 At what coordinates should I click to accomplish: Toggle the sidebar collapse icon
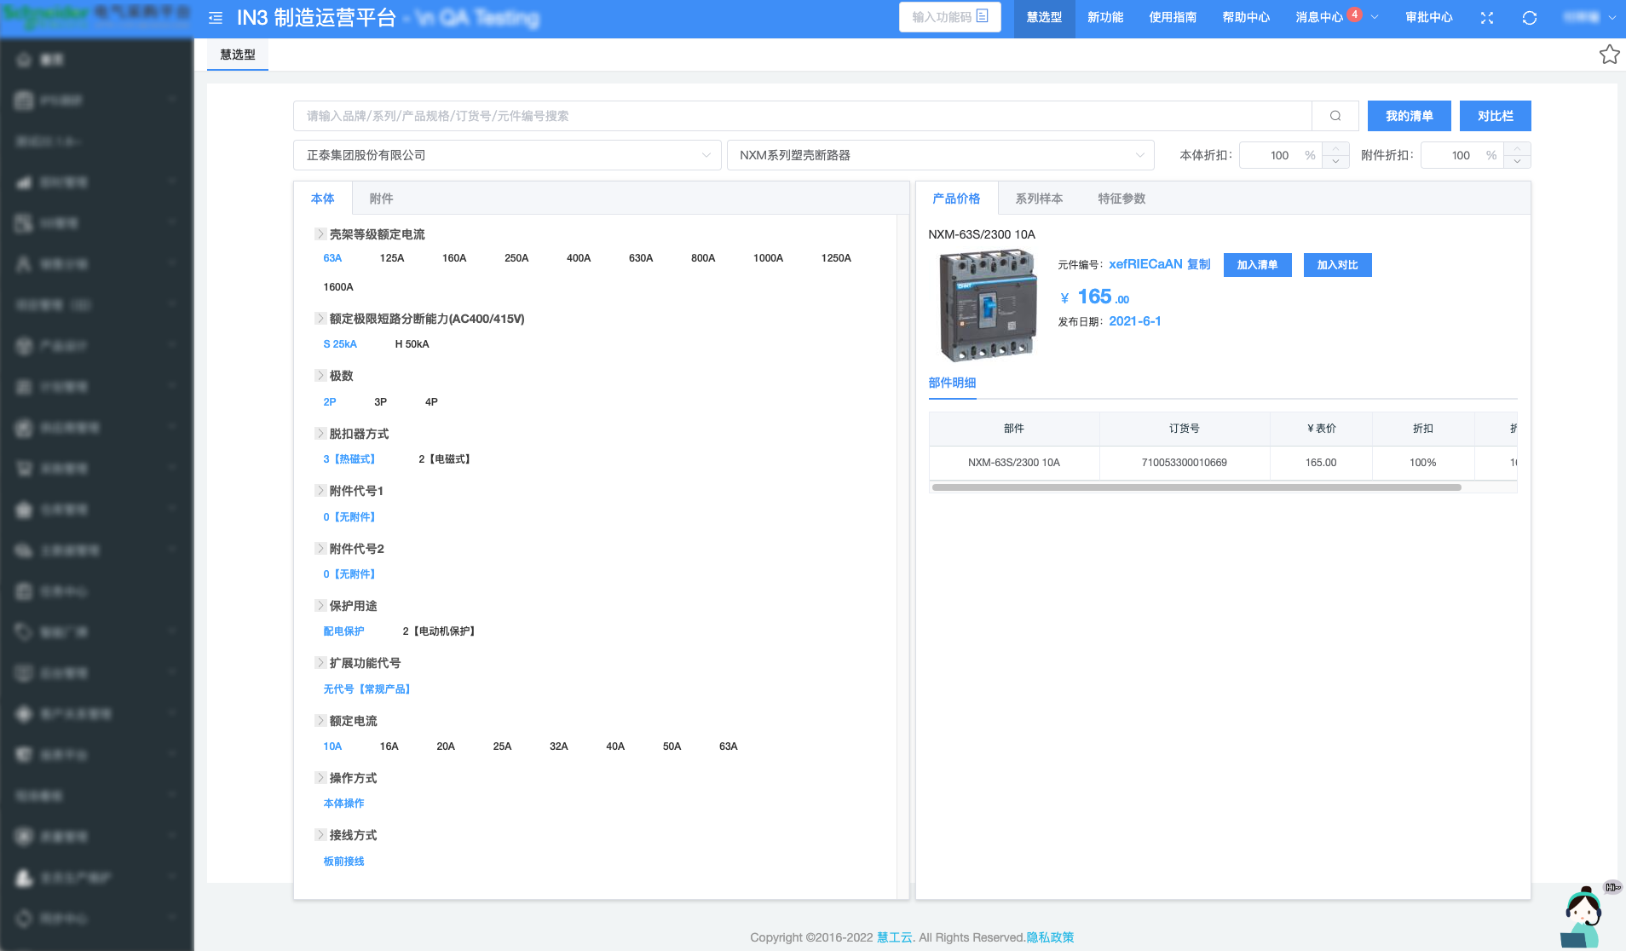[216, 18]
